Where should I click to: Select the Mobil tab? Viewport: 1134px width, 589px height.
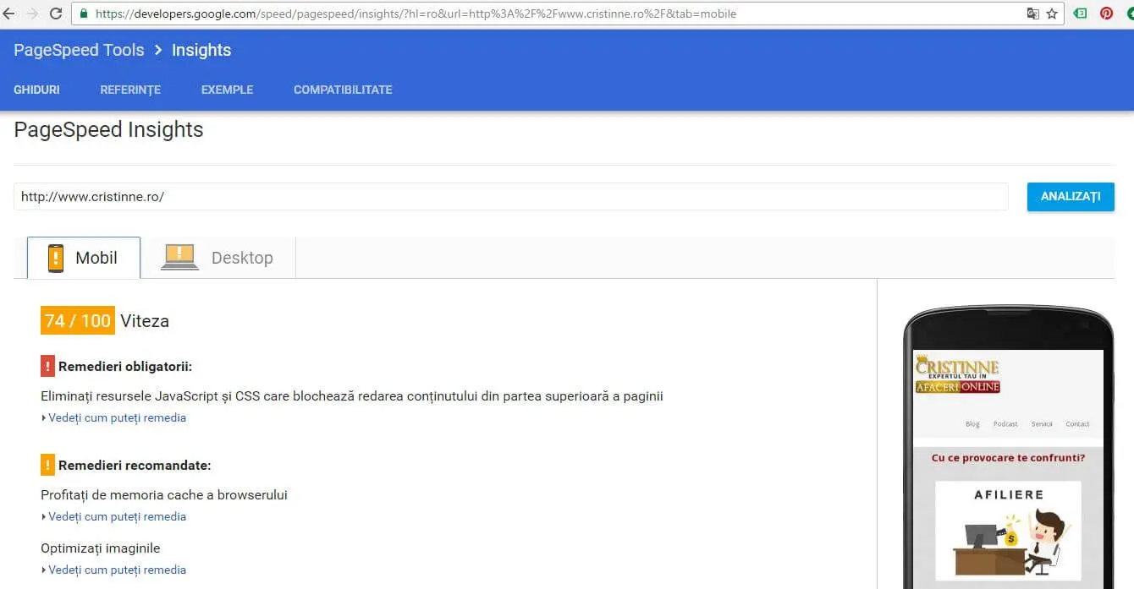[x=84, y=258]
